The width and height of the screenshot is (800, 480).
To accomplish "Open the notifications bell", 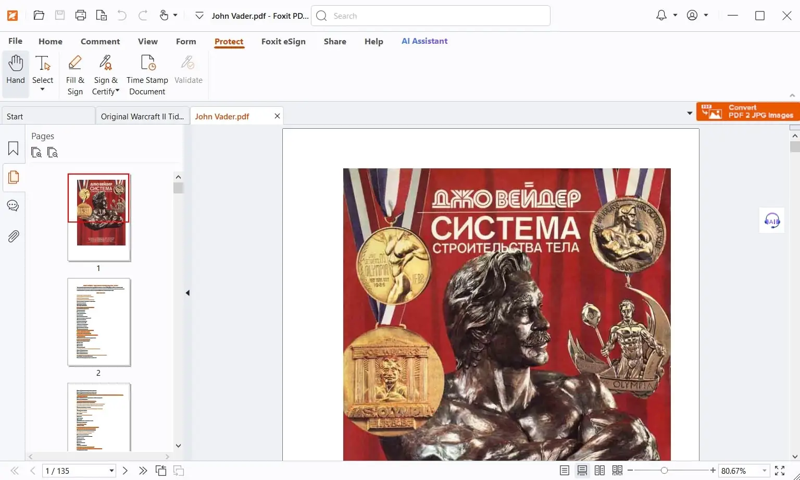I will pos(661,16).
